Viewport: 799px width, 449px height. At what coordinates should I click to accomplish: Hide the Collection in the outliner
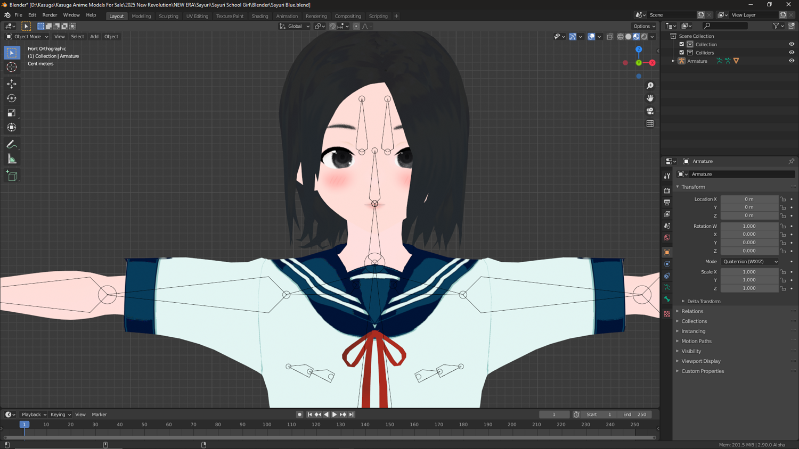(792, 44)
